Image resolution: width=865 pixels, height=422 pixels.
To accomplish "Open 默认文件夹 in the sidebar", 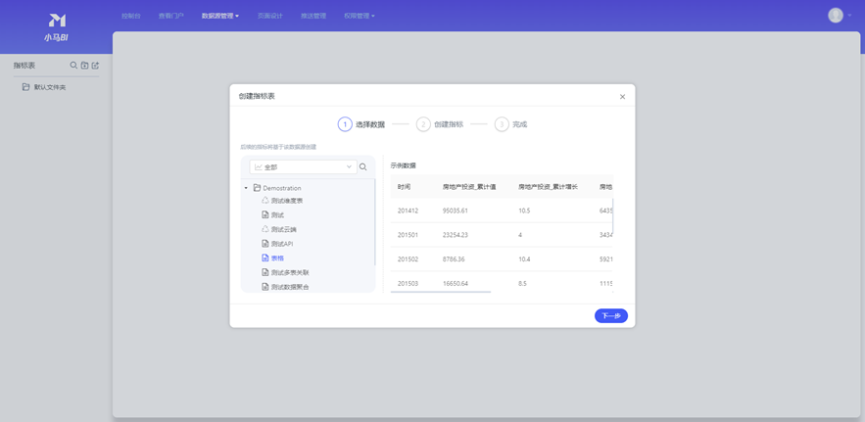I will [49, 87].
